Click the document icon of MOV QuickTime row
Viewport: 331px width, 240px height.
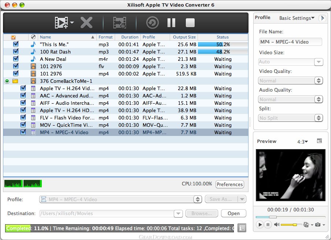[33, 125]
